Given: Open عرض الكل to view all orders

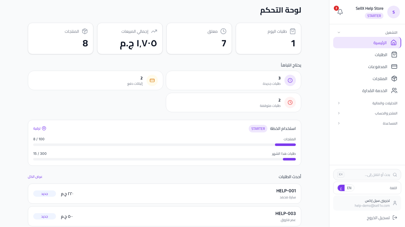Looking at the screenshot, I should point(35,177).
